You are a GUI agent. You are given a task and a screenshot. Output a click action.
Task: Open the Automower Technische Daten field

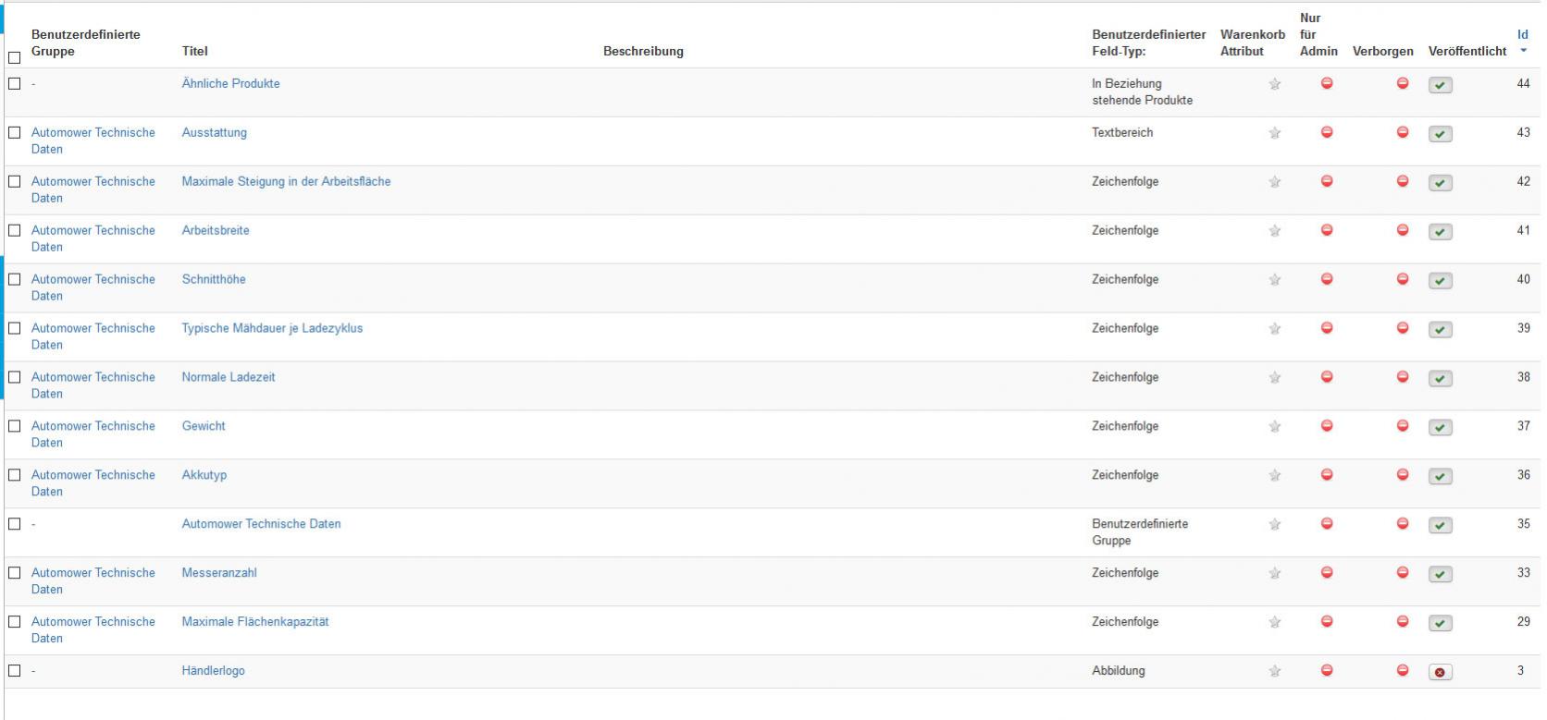tap(261, 524)
